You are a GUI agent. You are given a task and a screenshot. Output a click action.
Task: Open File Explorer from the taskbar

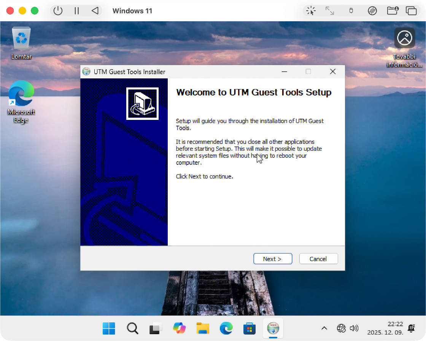203,328
